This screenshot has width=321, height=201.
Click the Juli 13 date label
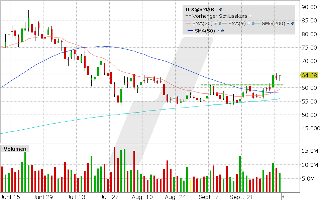pos(76,197)
